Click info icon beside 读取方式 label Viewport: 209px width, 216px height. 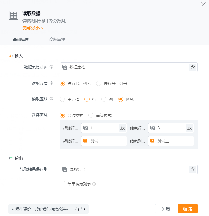click(51, 83)
